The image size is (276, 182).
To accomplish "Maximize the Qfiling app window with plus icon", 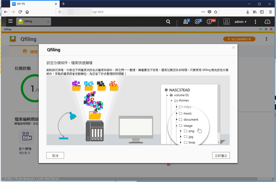I will 266,29.
